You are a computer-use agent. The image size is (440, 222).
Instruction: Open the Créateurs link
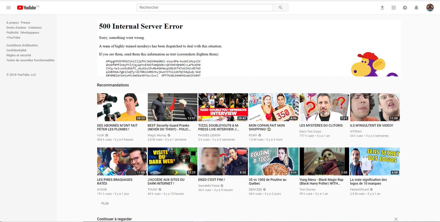[x=35, y=28]
